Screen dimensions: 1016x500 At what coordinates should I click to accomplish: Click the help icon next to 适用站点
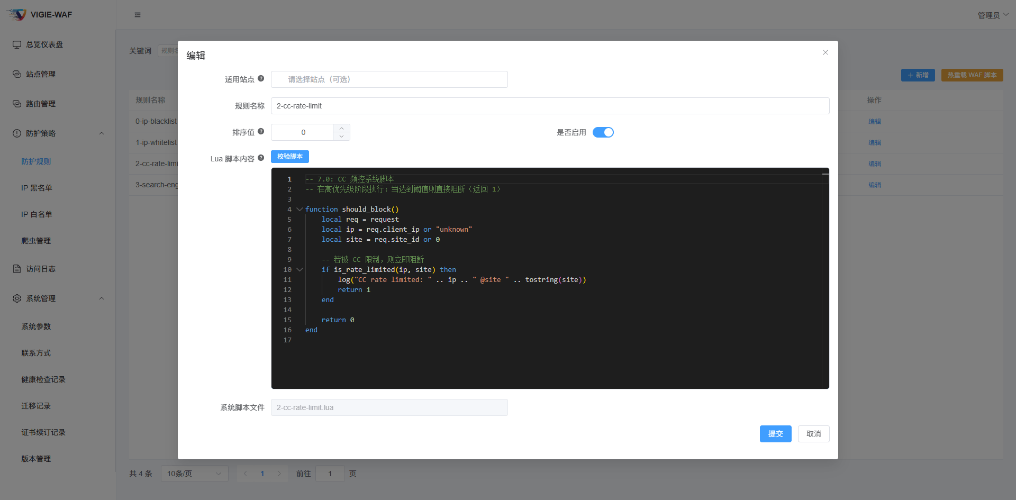click(x=261, y=78)
